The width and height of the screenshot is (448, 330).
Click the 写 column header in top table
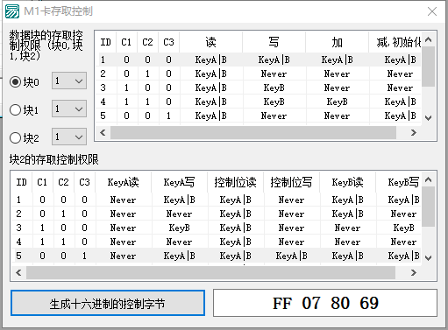(274, 42)
